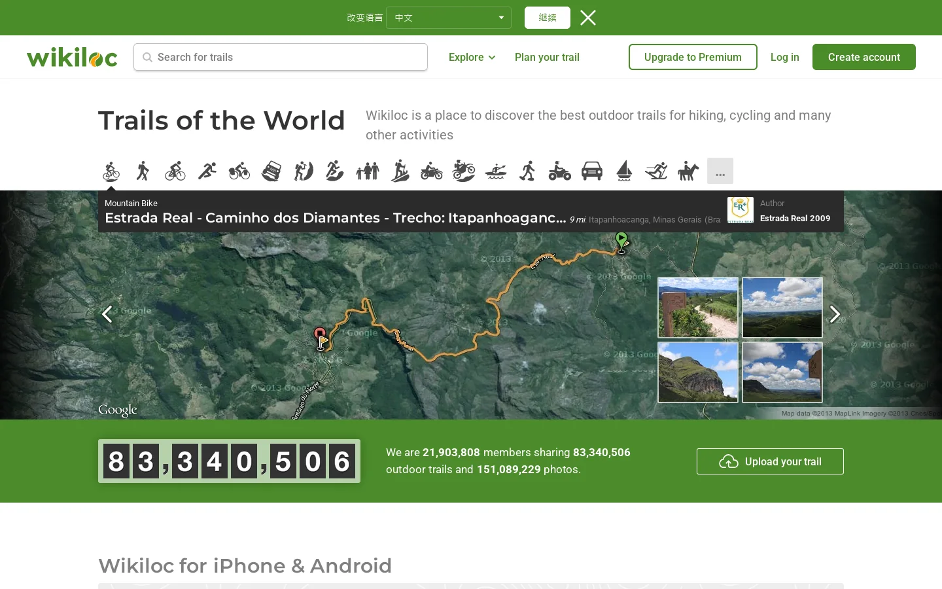Viewport: 942px width, 589px height.
Task: Select the Bicycle Touring icon with panniers
Action: pos(239,171)
